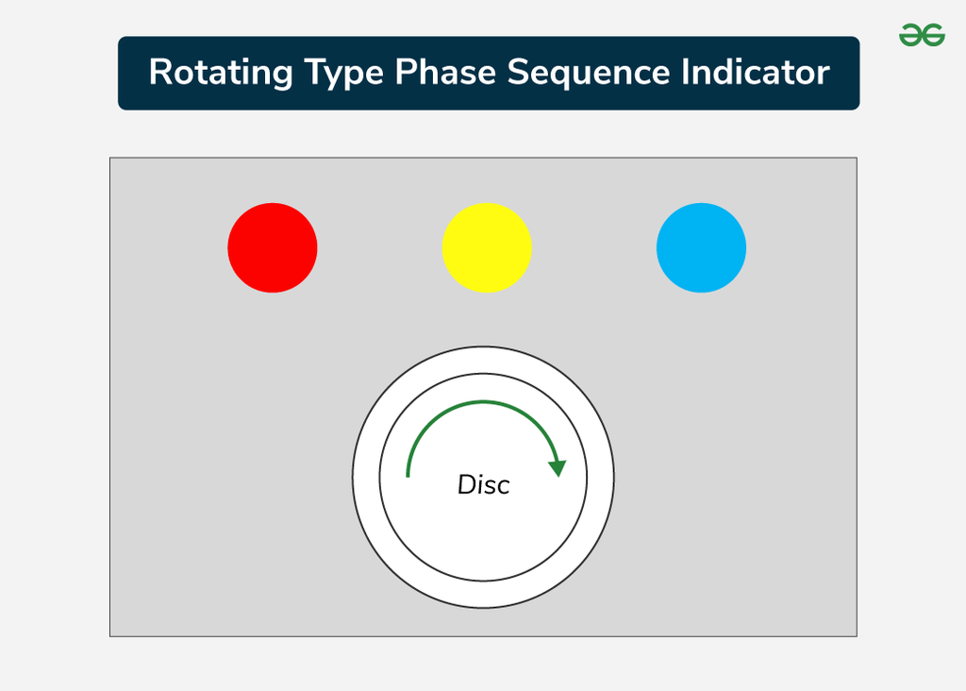966x691 pixels.
Task: Select the red phase indicator circle
Action: 273,247
